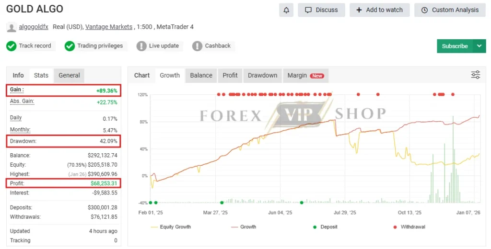Toggle the Deposit legend entry
Screen dimensions: 491x249
point(325,227)
